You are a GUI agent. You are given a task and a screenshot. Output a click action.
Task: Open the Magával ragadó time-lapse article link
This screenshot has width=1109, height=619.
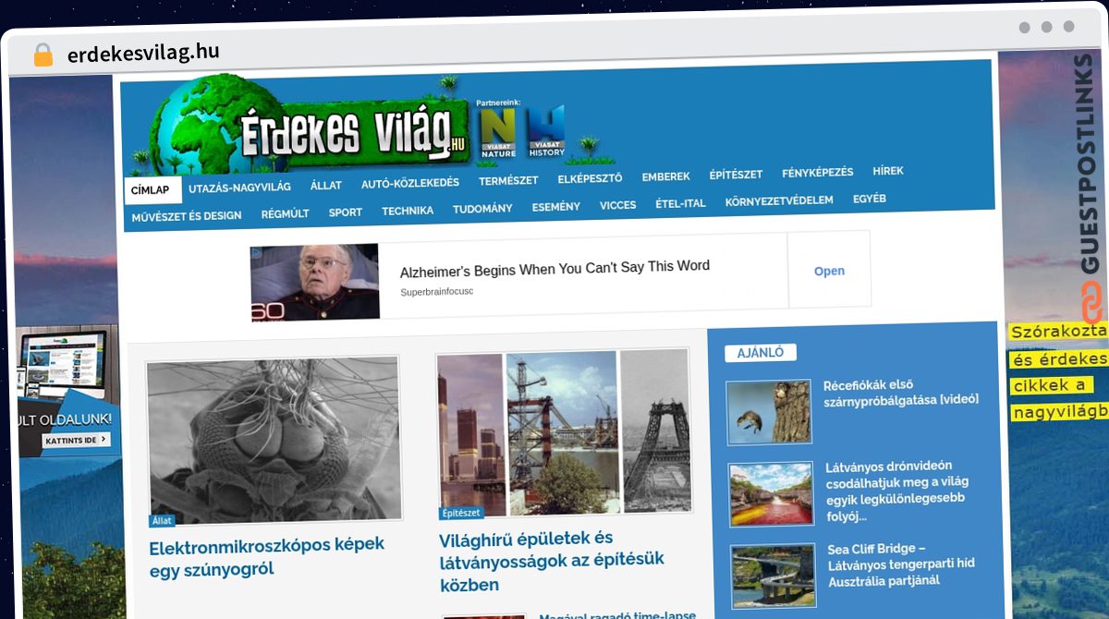click(617, 614)
